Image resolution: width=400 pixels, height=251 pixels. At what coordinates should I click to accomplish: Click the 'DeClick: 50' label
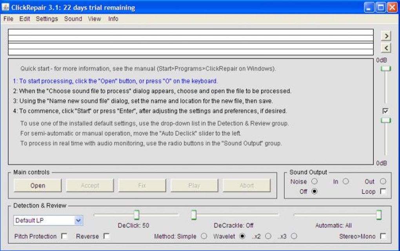[133, 226]
